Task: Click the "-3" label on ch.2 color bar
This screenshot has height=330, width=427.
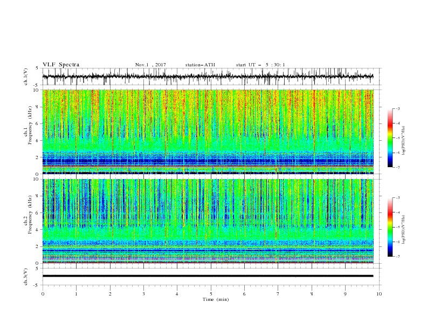Action: 398,198
